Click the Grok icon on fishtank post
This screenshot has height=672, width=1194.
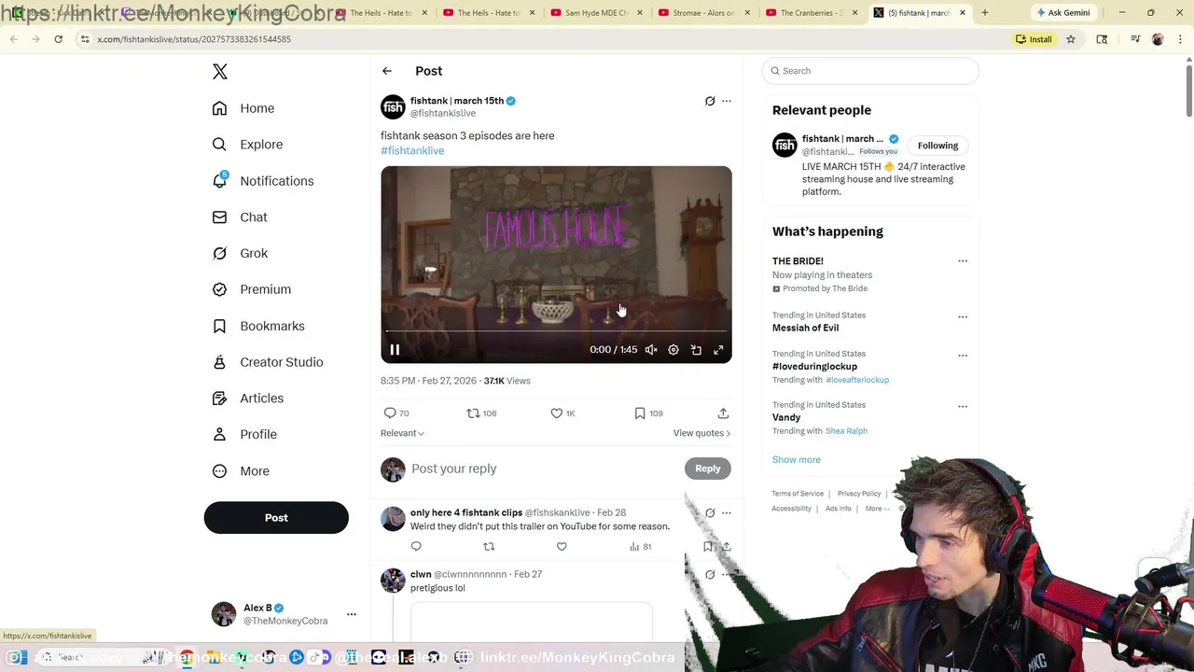coord(710,101)
